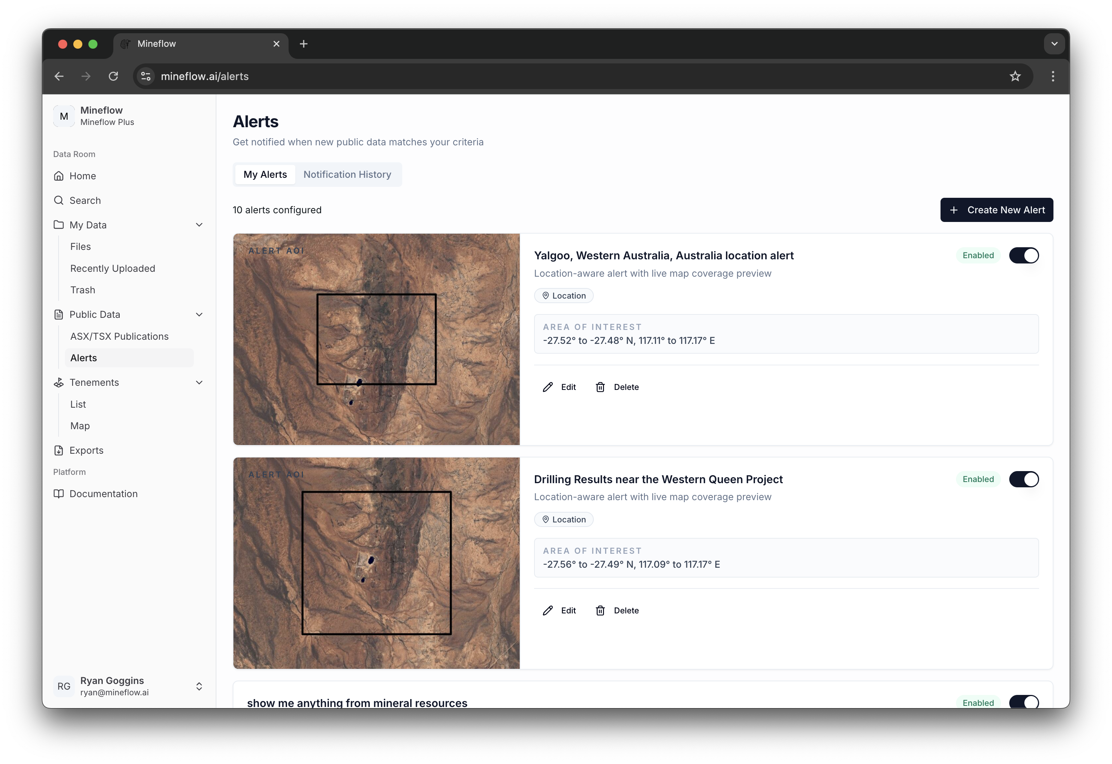Open Recently Uploaded files link
This screenshot has width=1112, height=764.
tap(113, 268)
